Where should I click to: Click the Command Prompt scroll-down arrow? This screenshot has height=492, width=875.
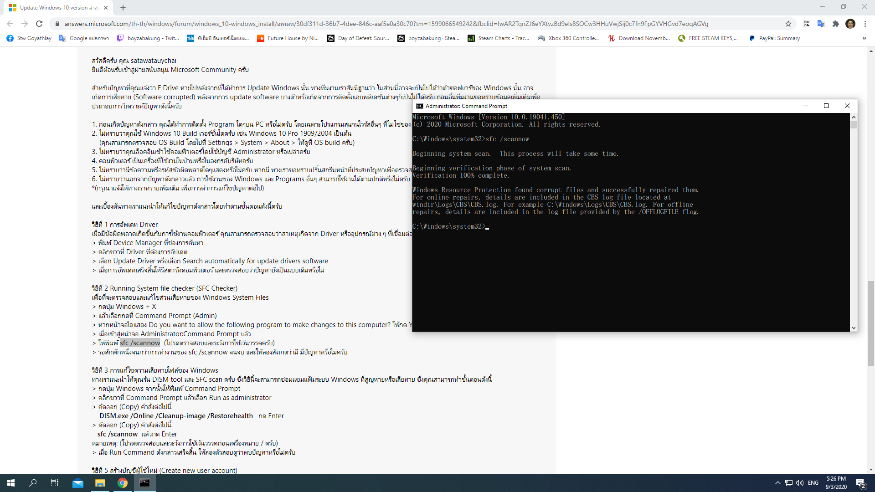pos(854,328)
